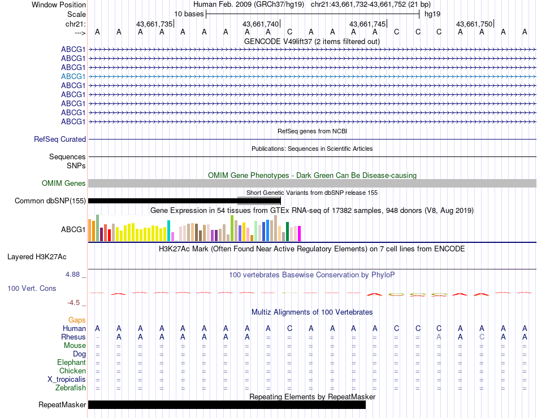Click 'RefSeq genes from NCBI' title
The height and width of the screenshot is (418, 537).
(312, 131)
